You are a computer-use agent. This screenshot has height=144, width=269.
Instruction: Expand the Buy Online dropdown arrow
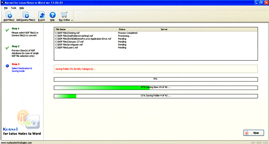tap(72, 20)
